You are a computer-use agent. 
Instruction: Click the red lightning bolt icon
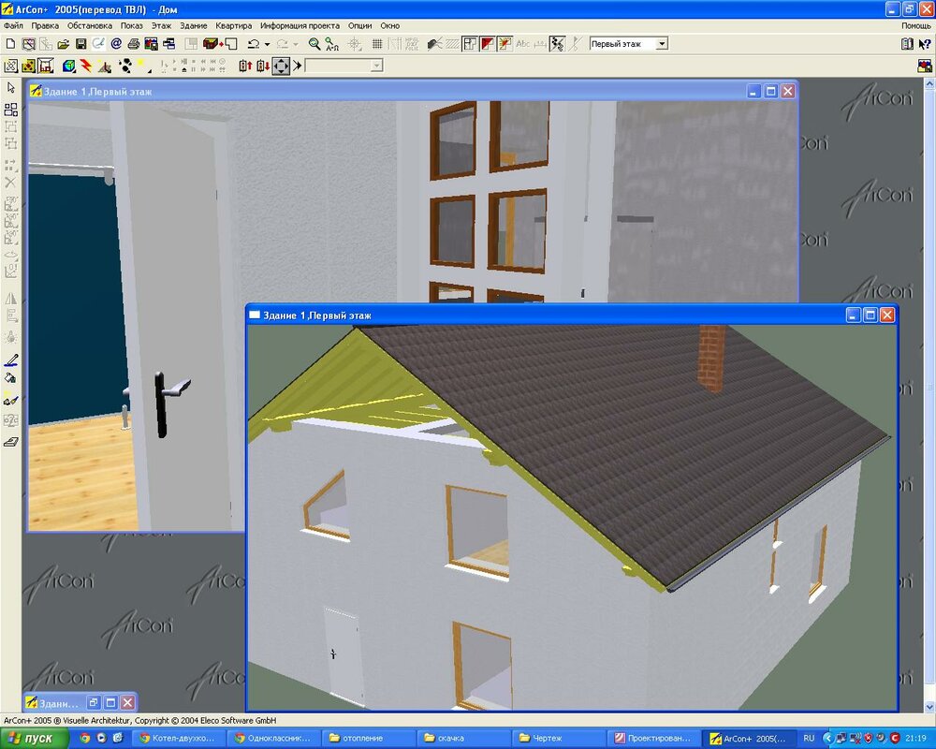click(85, 66)
